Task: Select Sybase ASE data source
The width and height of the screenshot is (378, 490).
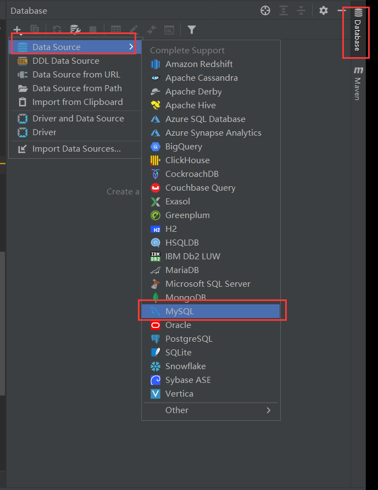Action: click(x=211, y=380)
